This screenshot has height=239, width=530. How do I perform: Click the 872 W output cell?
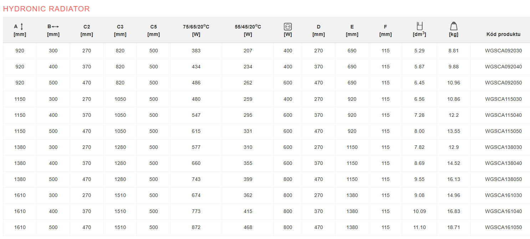pos(196,227)
